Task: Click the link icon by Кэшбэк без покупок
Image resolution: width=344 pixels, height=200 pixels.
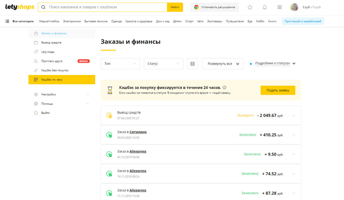Action: 36,70
